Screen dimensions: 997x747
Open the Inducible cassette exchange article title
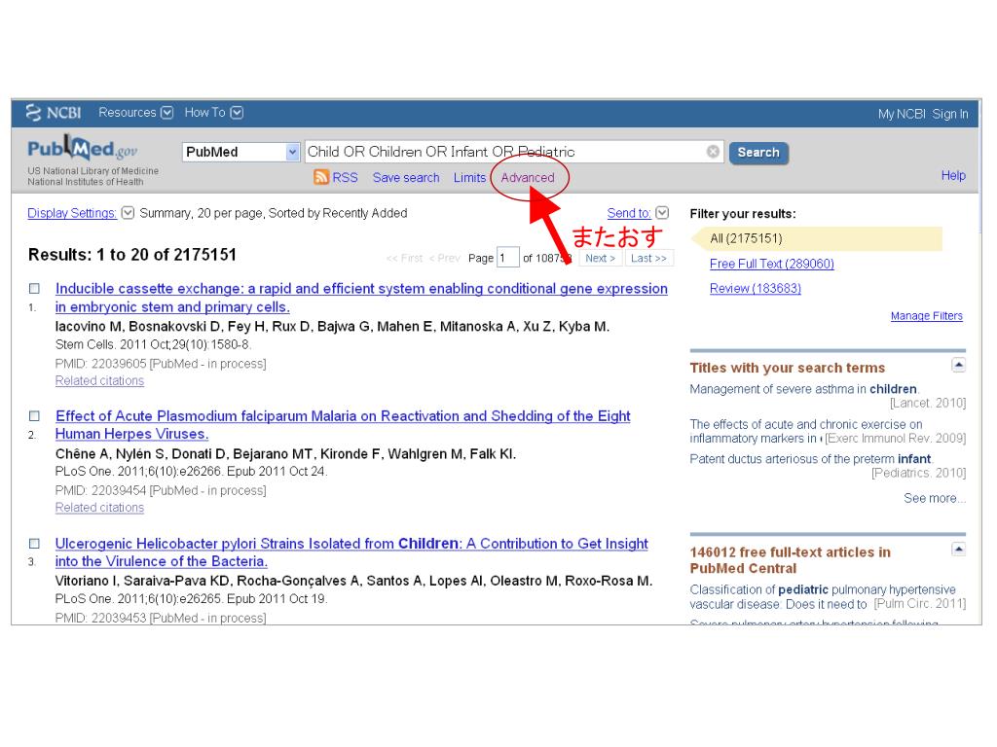pos(361,298)
